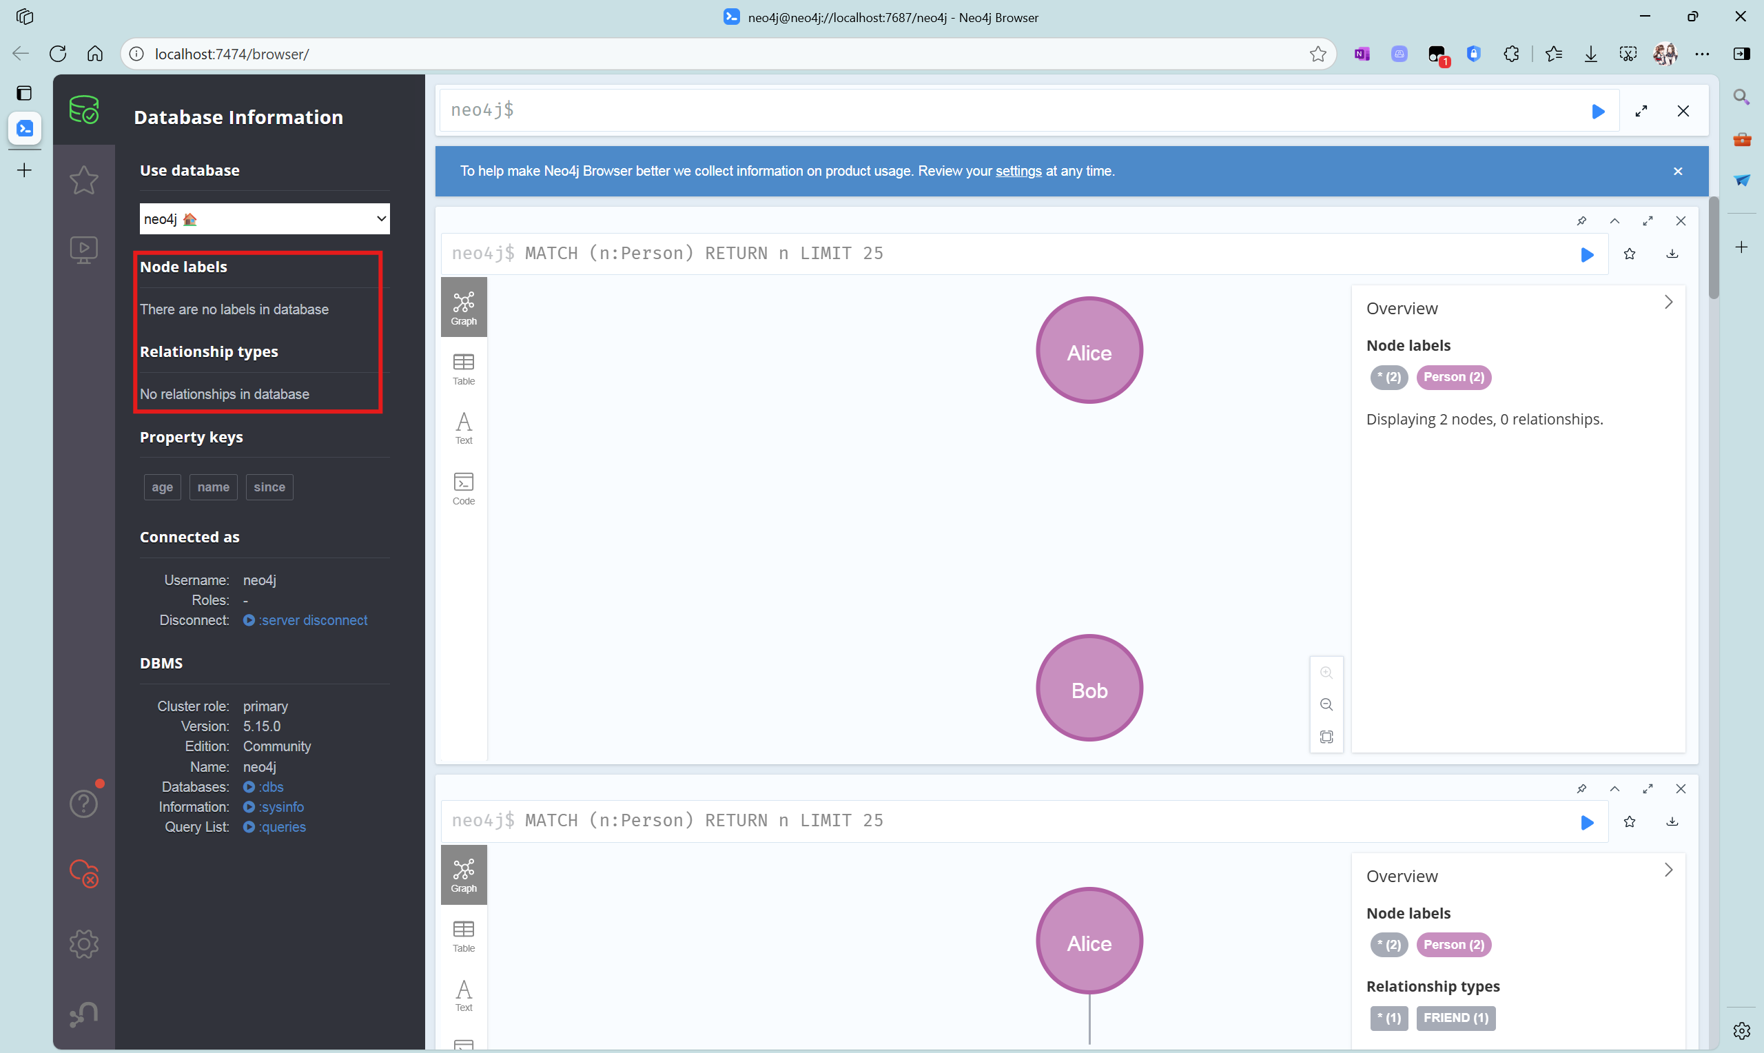Select Person (2) label in first Overview
Screen dimensions: 1764x1053
(1453, 377)
